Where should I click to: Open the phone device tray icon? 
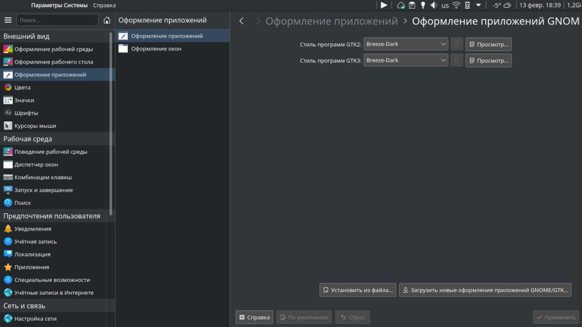point(467,5)
